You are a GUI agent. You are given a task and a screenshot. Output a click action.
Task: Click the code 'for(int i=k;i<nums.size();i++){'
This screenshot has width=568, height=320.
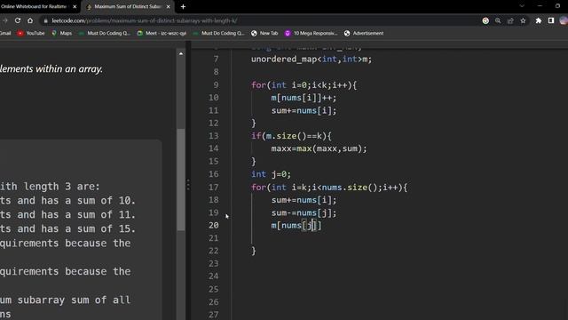329,188
